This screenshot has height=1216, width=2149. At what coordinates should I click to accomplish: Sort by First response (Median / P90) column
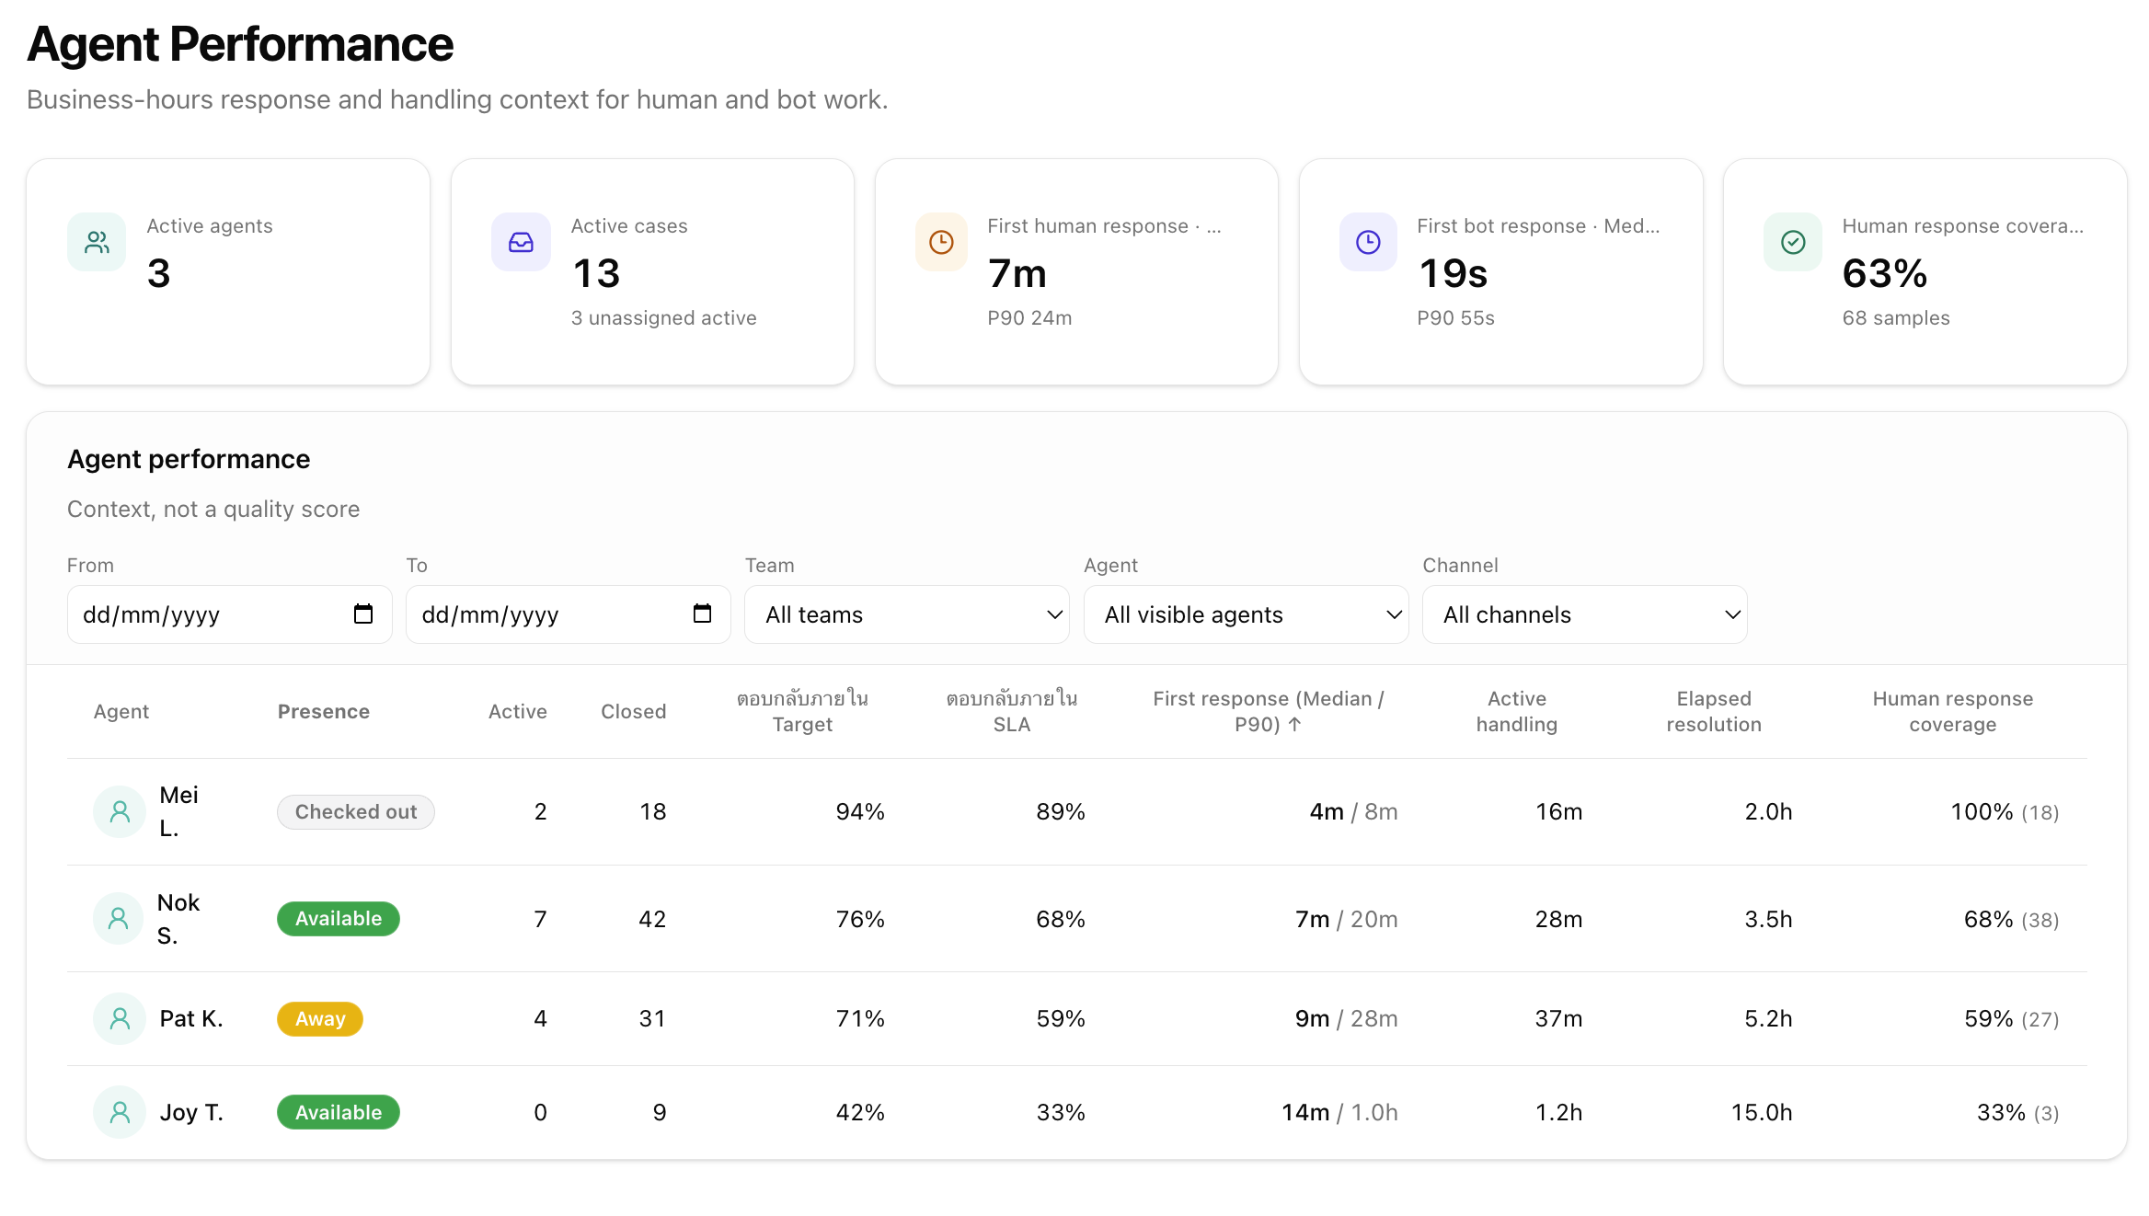(x=1268, y=711)
